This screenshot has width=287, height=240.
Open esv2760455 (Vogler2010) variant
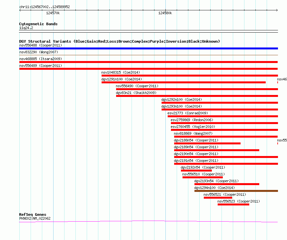(193, 127)
